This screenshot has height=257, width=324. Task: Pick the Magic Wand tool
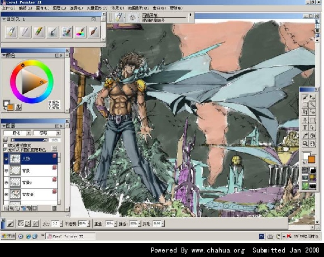[x=312, y=104]
